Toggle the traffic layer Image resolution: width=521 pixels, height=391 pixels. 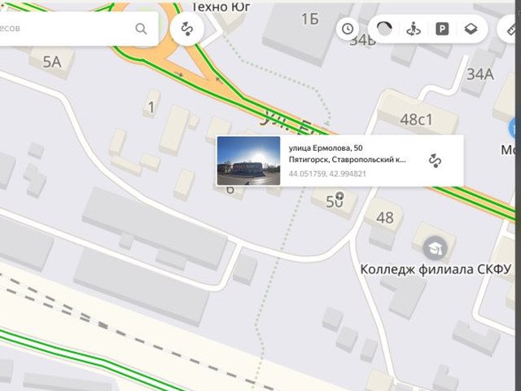coord(384,29)
